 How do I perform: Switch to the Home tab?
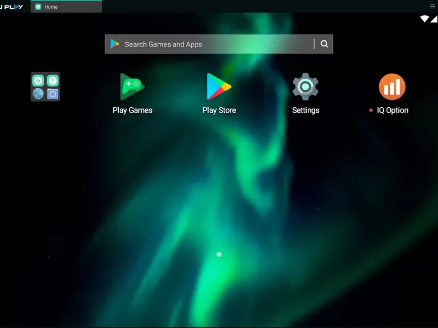[66, 7]
